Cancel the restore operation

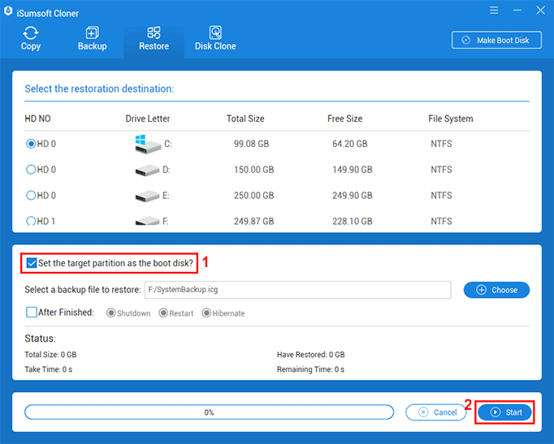coord(435,412)
